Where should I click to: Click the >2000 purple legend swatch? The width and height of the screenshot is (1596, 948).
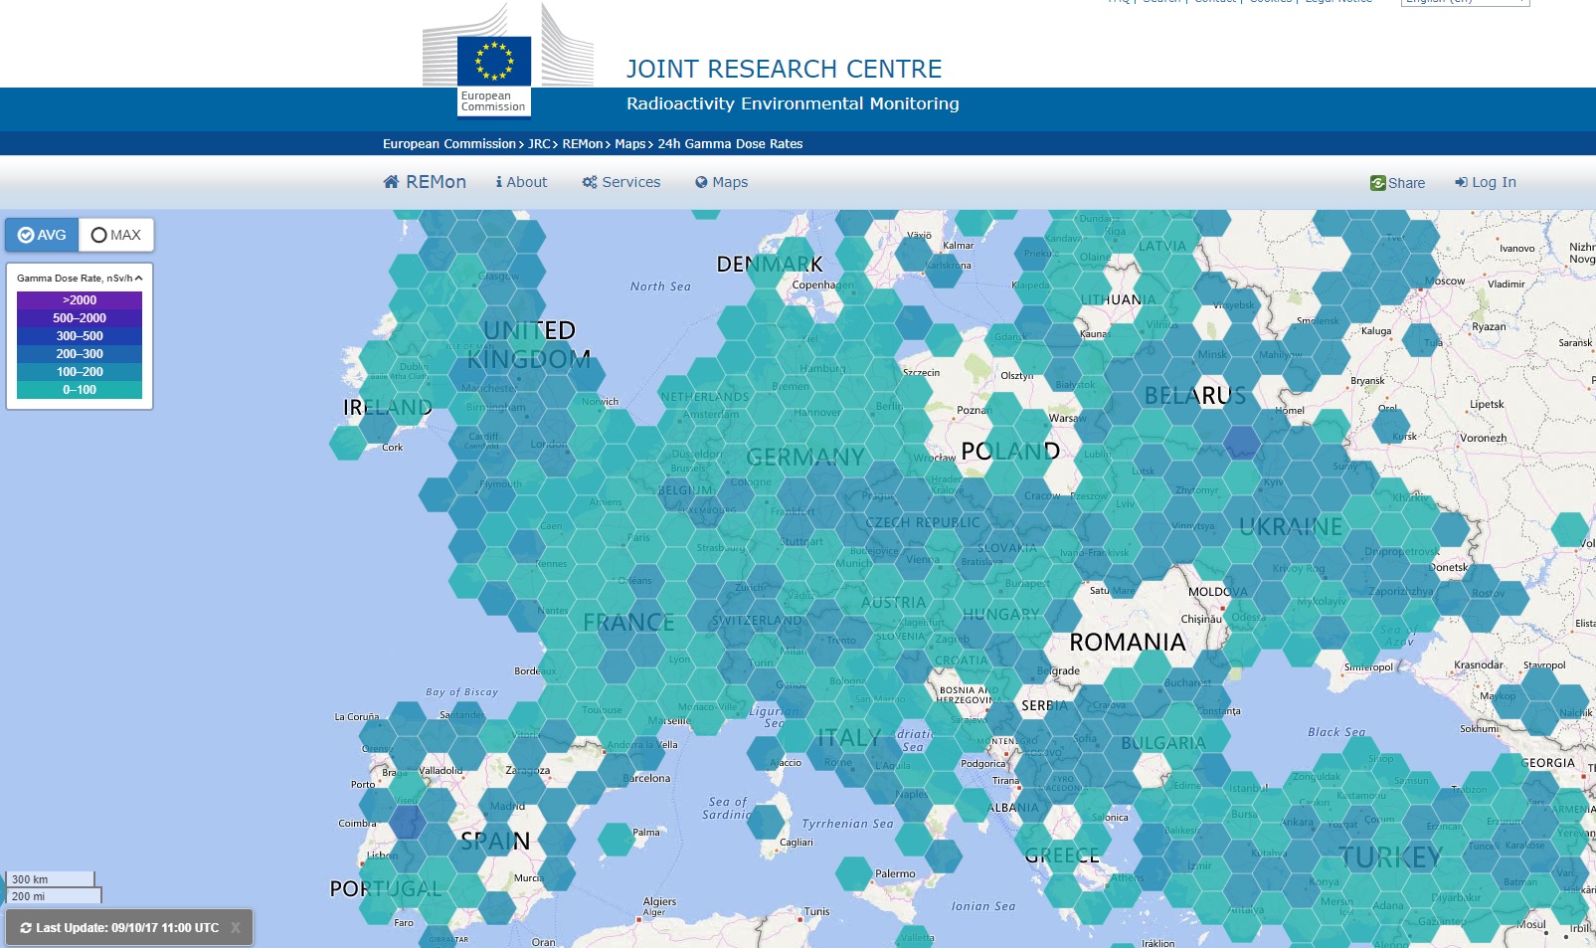(80, 300)
